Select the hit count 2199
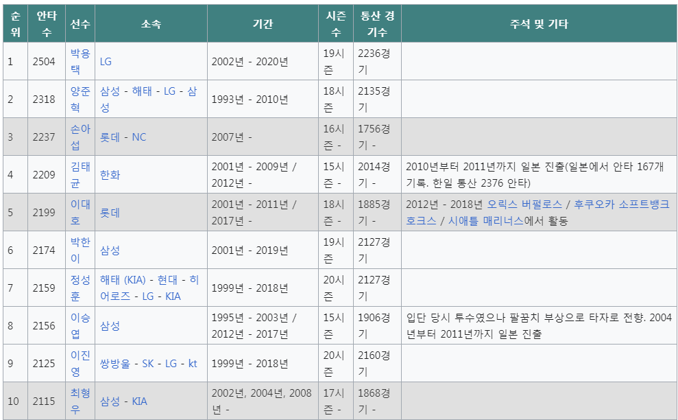Image resolution: width=678 pixels, height=420 pixels. tap(44, 212)
